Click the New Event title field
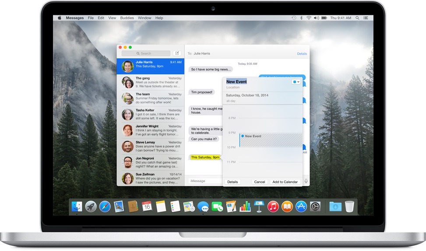The image size is (426, 251). click(236, 81)
